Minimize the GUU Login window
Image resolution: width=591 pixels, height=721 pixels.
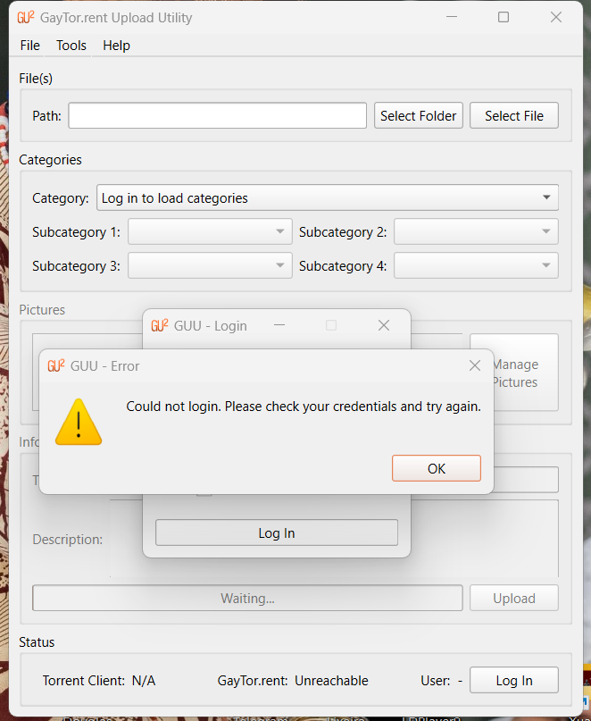click(279, 326)
